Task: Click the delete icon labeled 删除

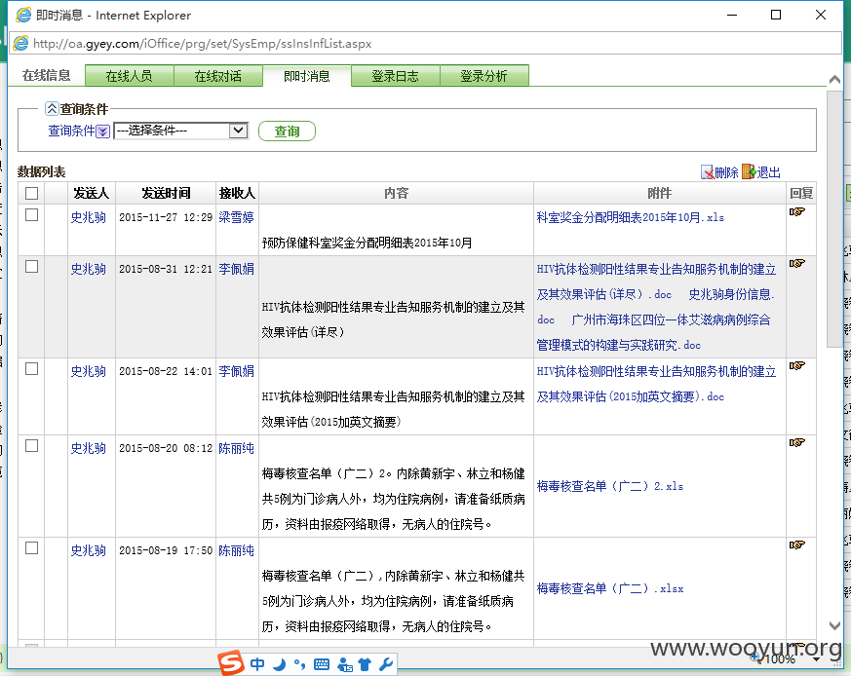Action: point(707,172)
